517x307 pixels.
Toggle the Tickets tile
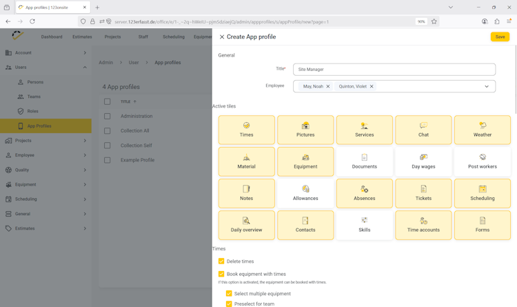pyautogui.click(x=423, y=193)
